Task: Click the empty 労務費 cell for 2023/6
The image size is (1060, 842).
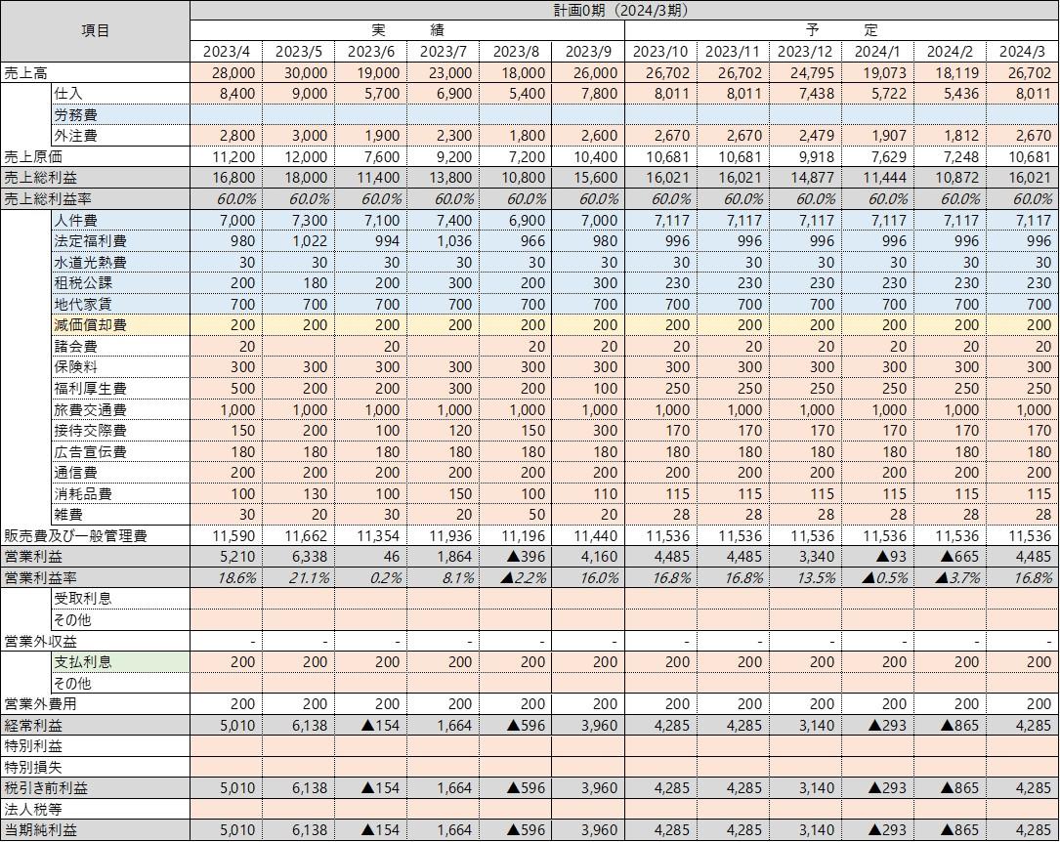Action: [x=370, y=114]
